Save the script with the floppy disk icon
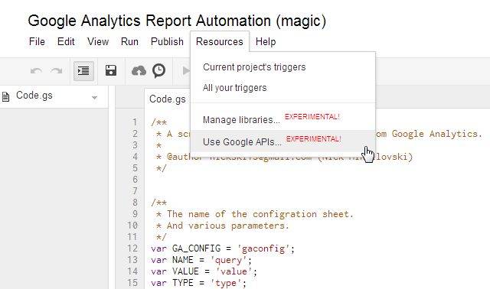This screenshot has height=289, width=490. [x=111, y=70]
